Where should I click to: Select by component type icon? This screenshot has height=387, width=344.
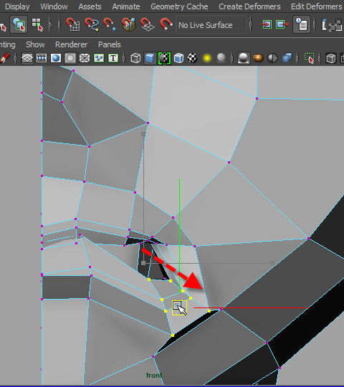(37, 24)
